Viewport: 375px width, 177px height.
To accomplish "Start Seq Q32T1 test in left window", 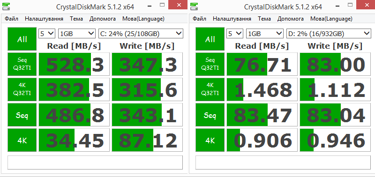I will click(22, 64).
